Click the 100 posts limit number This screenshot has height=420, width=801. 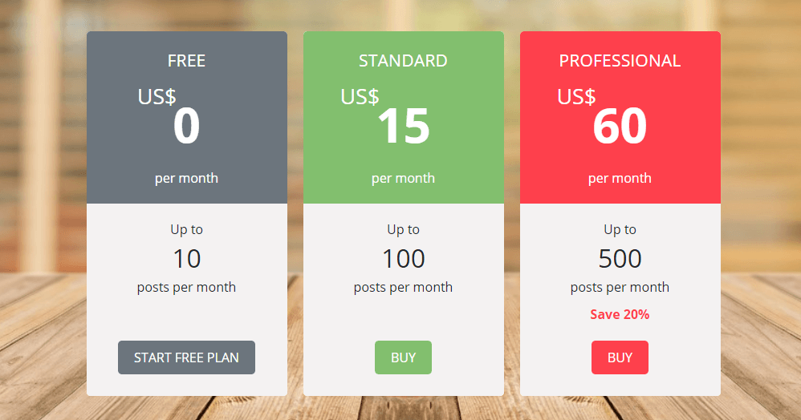tap(403, 259)
